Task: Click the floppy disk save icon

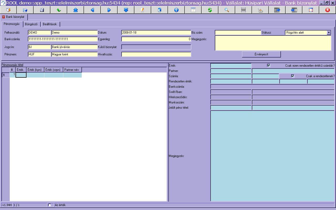Action: pos(42,10)
